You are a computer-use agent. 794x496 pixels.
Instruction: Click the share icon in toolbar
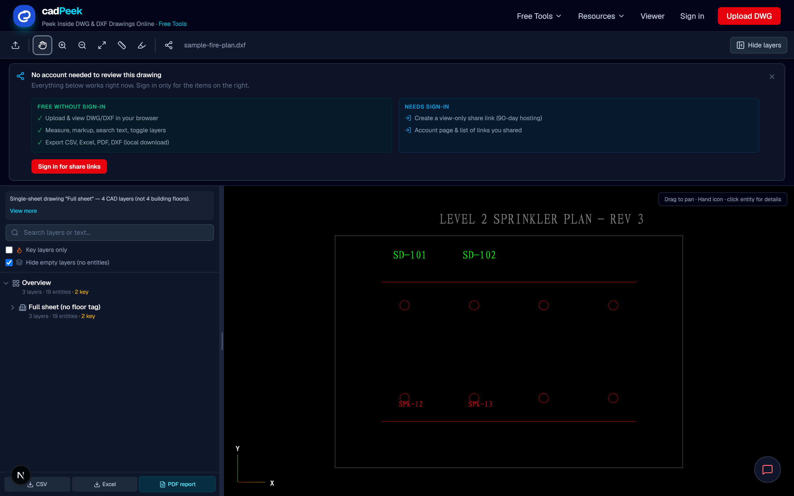(x=169, y=45)
